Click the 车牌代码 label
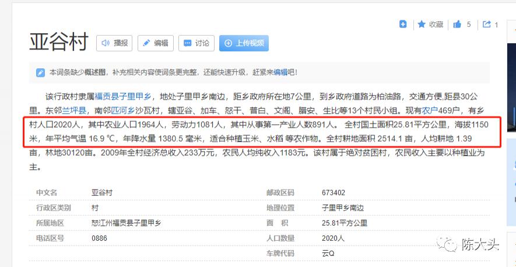 pos(280,254)
